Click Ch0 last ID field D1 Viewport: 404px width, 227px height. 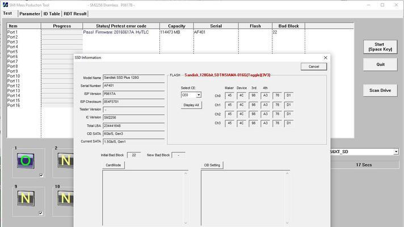tap(289, 95)
